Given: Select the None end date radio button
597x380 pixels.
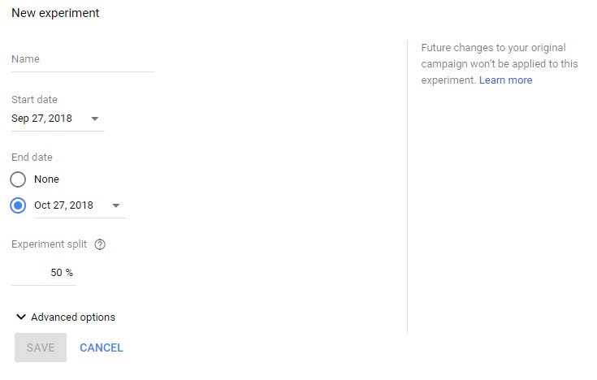Looking at the screenshot, I should click(19, 179).
